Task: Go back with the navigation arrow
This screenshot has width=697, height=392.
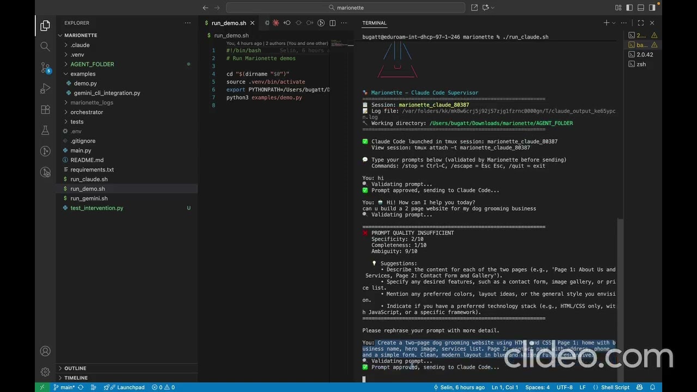Action: click(x=205, y=8)
